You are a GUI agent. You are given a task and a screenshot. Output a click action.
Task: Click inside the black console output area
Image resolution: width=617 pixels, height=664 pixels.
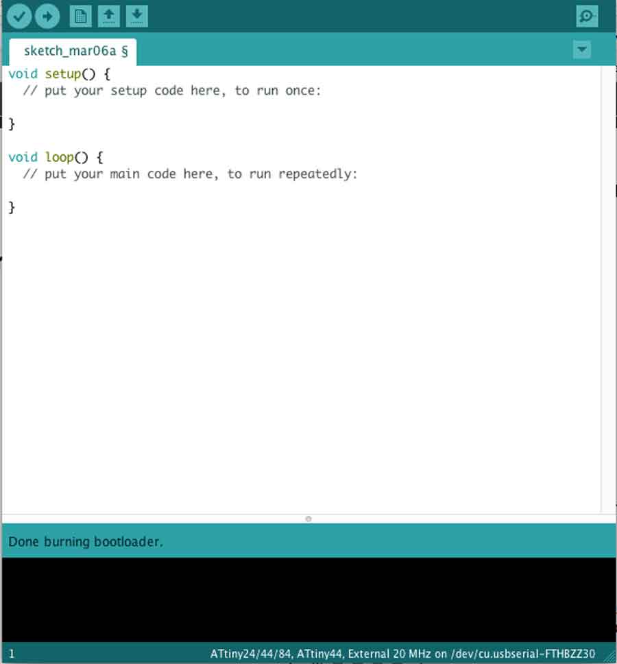pos(308,600)
